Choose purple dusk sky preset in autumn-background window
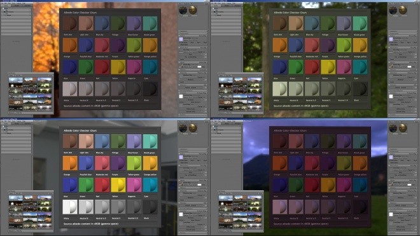This screenshot has width=420, height=236. (45, 97)
